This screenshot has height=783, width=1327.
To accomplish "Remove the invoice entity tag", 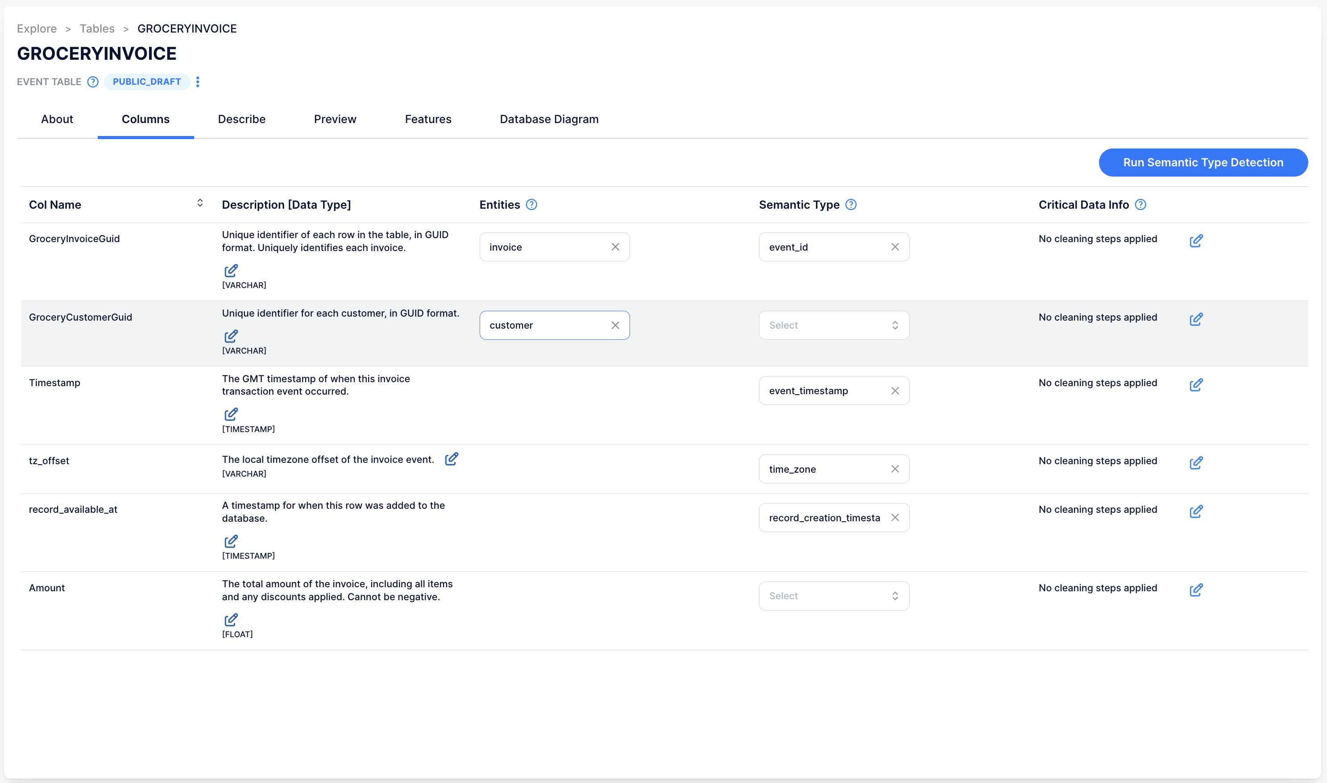I will [615, 246].
